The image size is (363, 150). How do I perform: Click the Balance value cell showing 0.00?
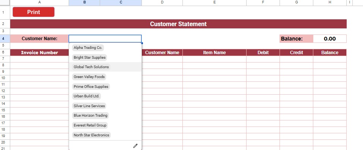coord(330,39)
